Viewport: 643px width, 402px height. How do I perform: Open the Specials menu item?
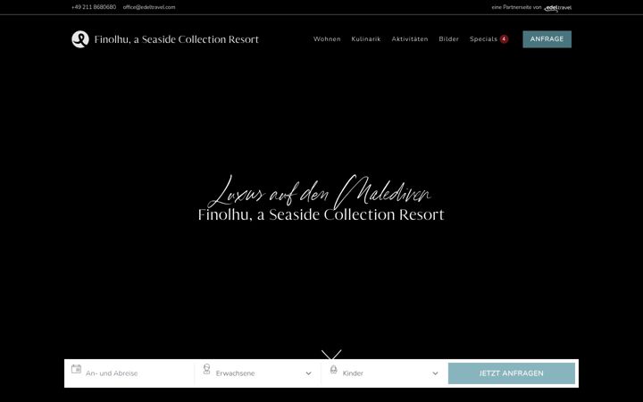coord(483,39)
